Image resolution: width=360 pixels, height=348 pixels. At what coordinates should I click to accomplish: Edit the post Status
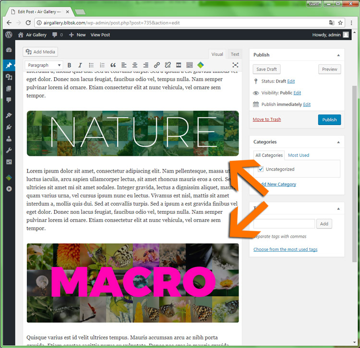point(291,81)
